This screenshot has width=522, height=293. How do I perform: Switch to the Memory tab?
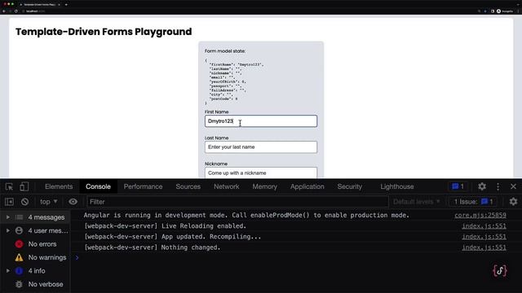pos(264,186)
